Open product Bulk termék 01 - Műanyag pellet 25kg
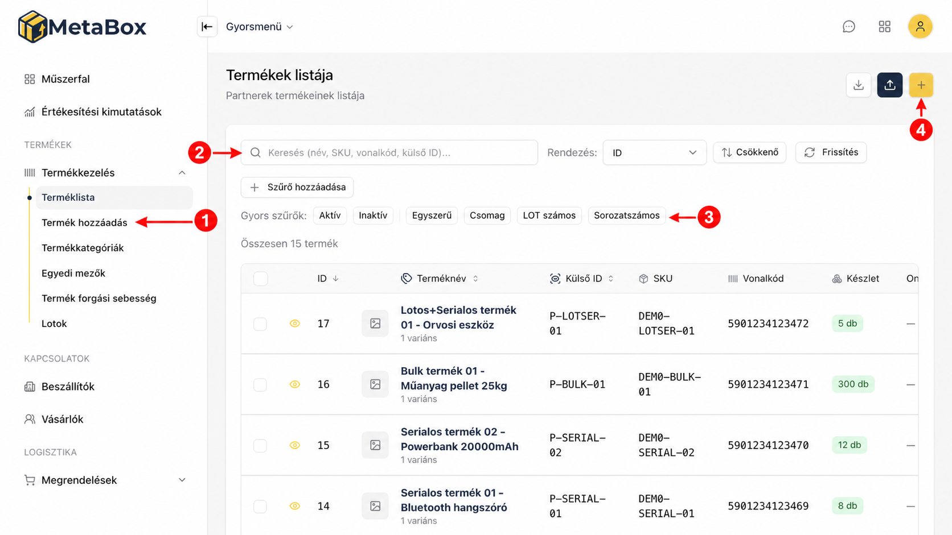Screen dimensions: 952x535 [x=454, y=378]
